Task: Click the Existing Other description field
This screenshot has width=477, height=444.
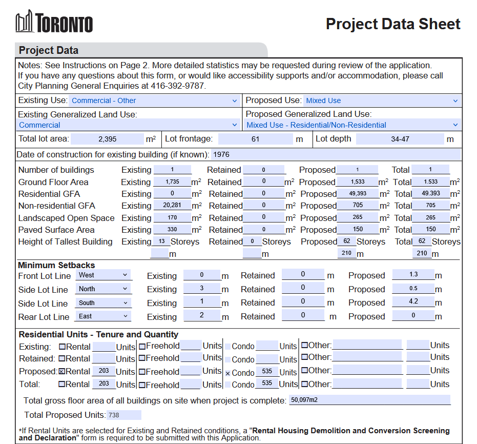Action: pyautogui.click(x=367, y=345)
